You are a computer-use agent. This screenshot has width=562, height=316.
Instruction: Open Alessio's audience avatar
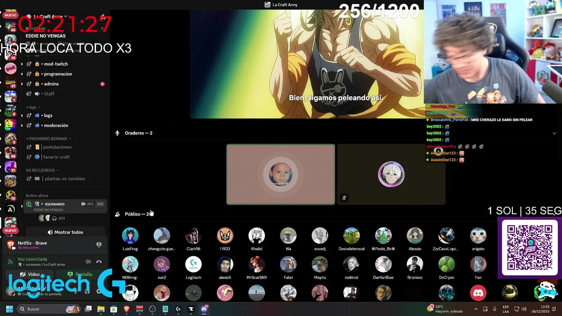(414, 236)
